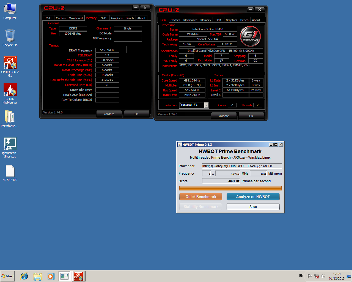Open Bench tab in right CPU-Z window
This screenshot has width=352, height=282.
tap(244, 20)
